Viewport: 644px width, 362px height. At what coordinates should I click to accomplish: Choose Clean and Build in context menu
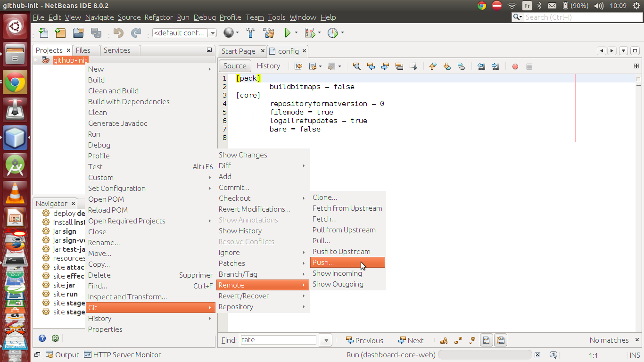[150, 91]
